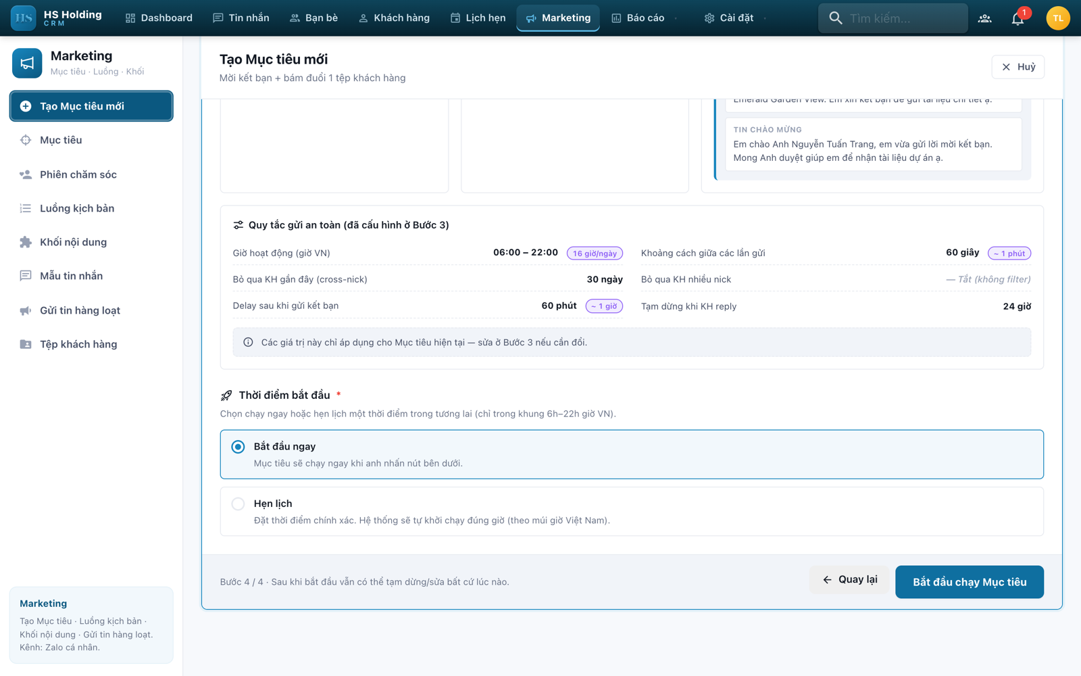Open the Tin nhắn tab
Viewport: 1081px width, 676px height.
coord(241,18)
